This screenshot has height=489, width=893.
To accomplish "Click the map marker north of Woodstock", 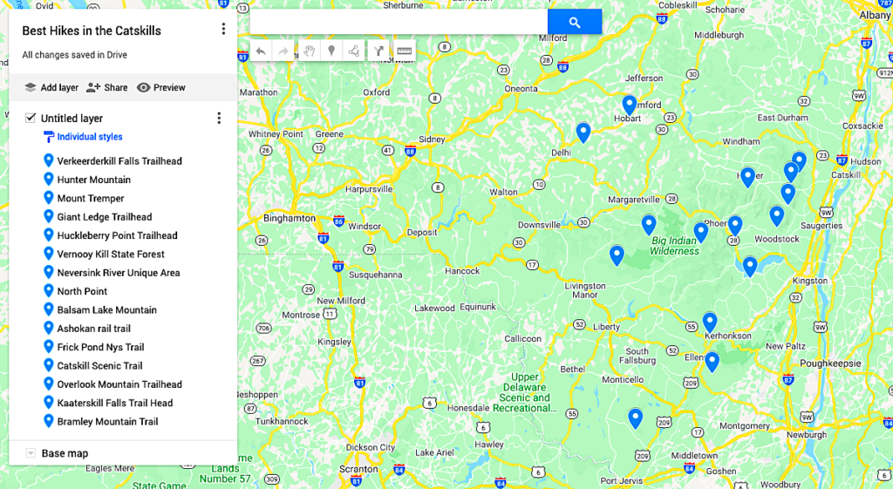I will pos(777,216).
